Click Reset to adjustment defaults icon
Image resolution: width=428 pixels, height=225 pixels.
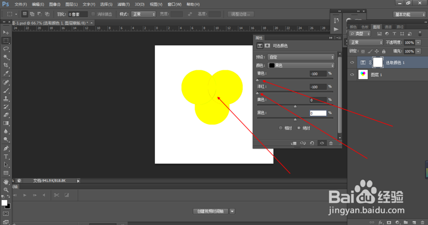[312, 143]
